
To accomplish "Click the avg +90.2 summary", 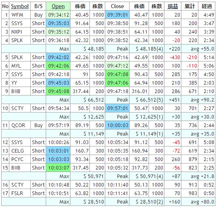I will click(x=202, y=100).
